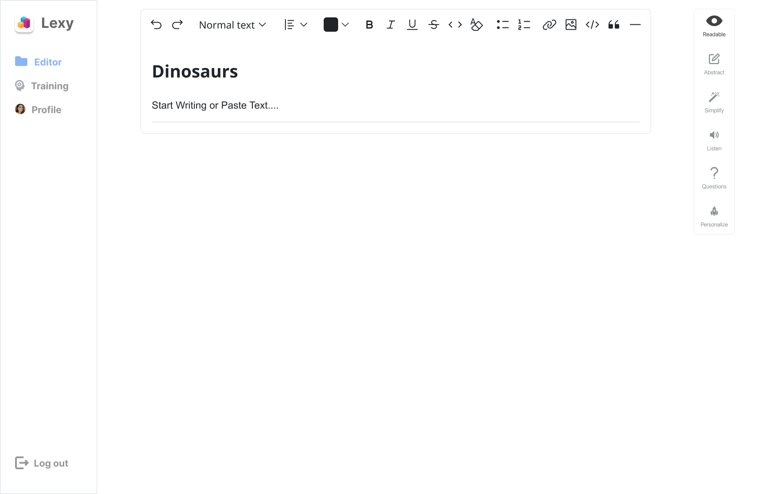Click the Dinosaurs document title
Screen dimensions: 765x494
(195, 71)
